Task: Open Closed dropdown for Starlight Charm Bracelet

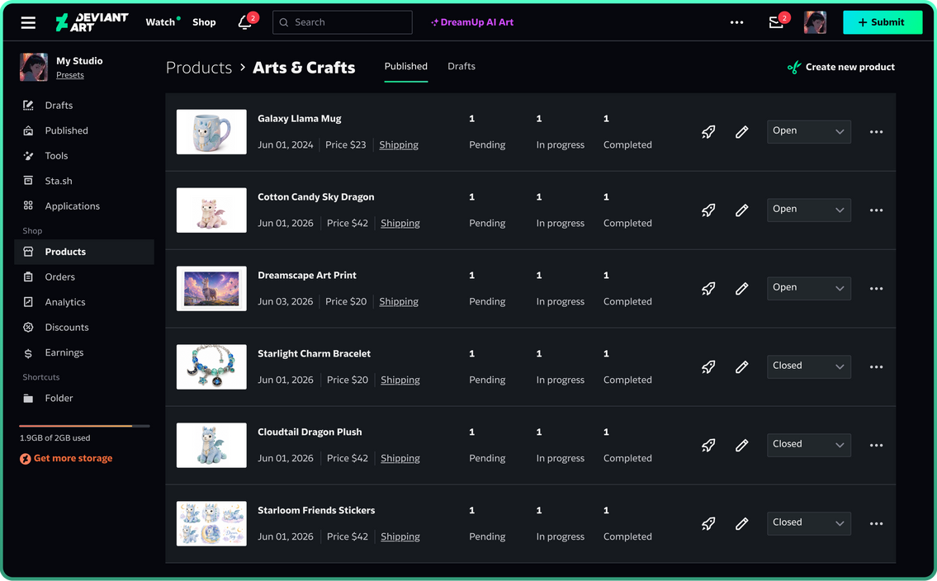Action: pos(808,366)
